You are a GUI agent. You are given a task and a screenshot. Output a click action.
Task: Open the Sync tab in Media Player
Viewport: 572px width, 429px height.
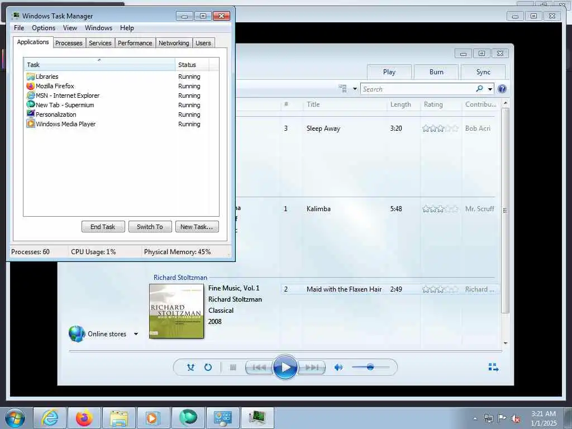483,72
